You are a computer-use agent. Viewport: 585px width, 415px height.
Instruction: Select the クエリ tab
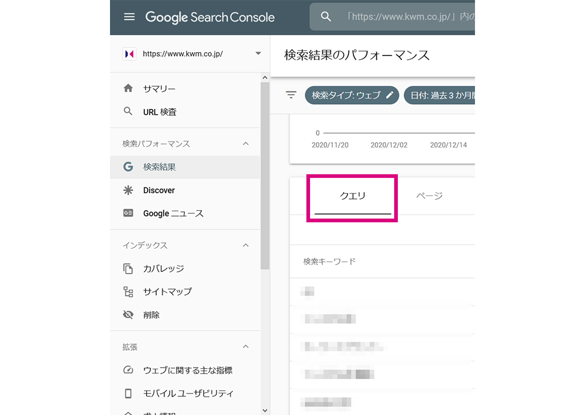point(353,196)
